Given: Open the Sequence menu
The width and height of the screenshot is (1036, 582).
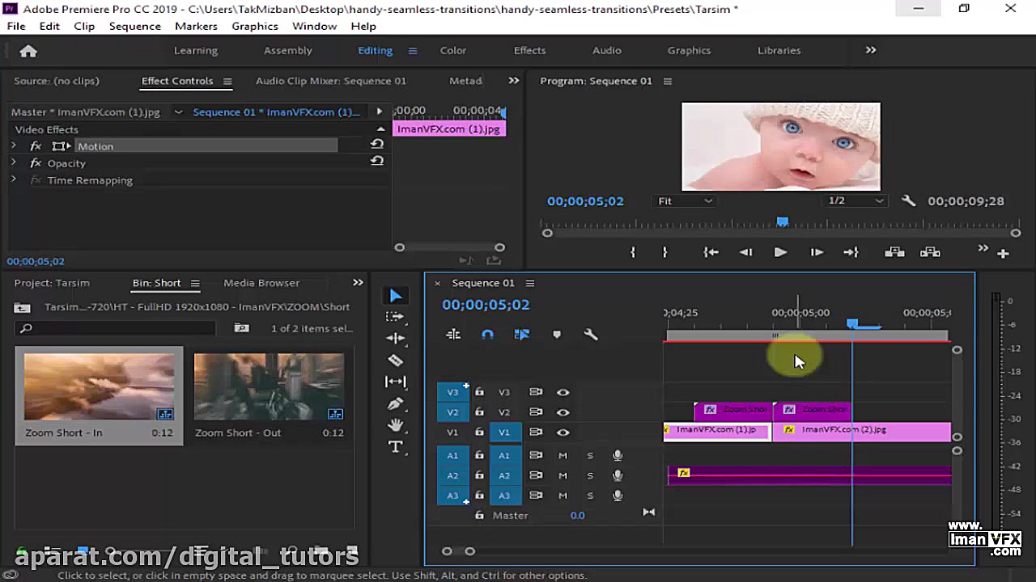Looking at the screenshot, I should [134, 26].
